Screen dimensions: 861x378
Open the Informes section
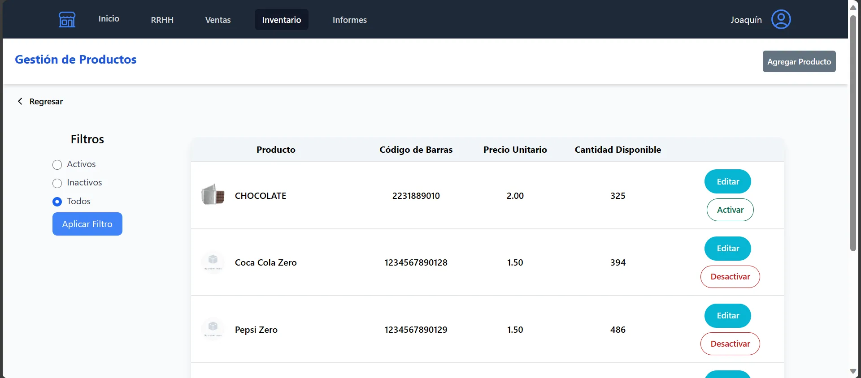[x=350, y=20]
